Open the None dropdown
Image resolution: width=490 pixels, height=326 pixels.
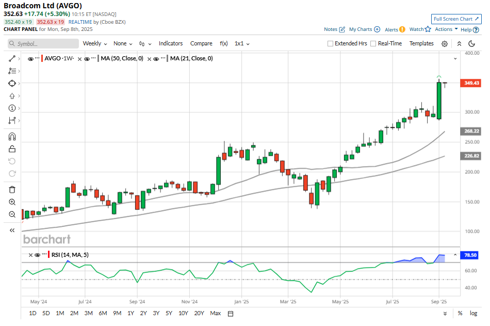tap(123, 43)
